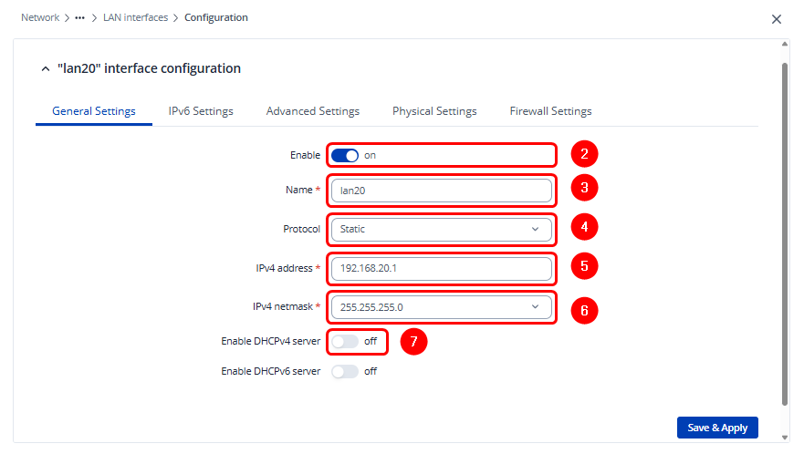Close the configuration dialog with X
This screenshot has height=454, width=804.
click(x=777, y=18)
